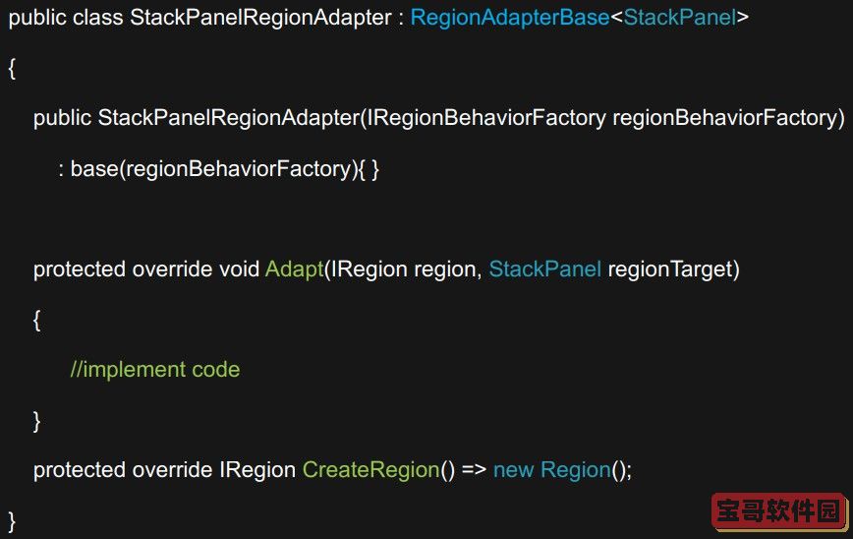The image size is (853, 539).
Task: Click the new keyword before Region
Action: 514,470
